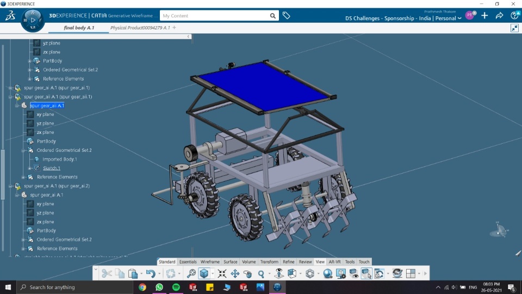Viewport: 522px width, 294px height.
Task: Click the Update cycle icon
Action: click(171, 274)
